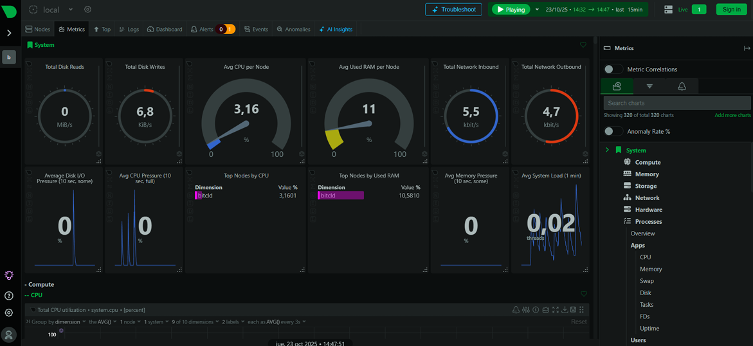Open room settings gear next to local
This screenshot has width=753, height=346.
[87, 10]
